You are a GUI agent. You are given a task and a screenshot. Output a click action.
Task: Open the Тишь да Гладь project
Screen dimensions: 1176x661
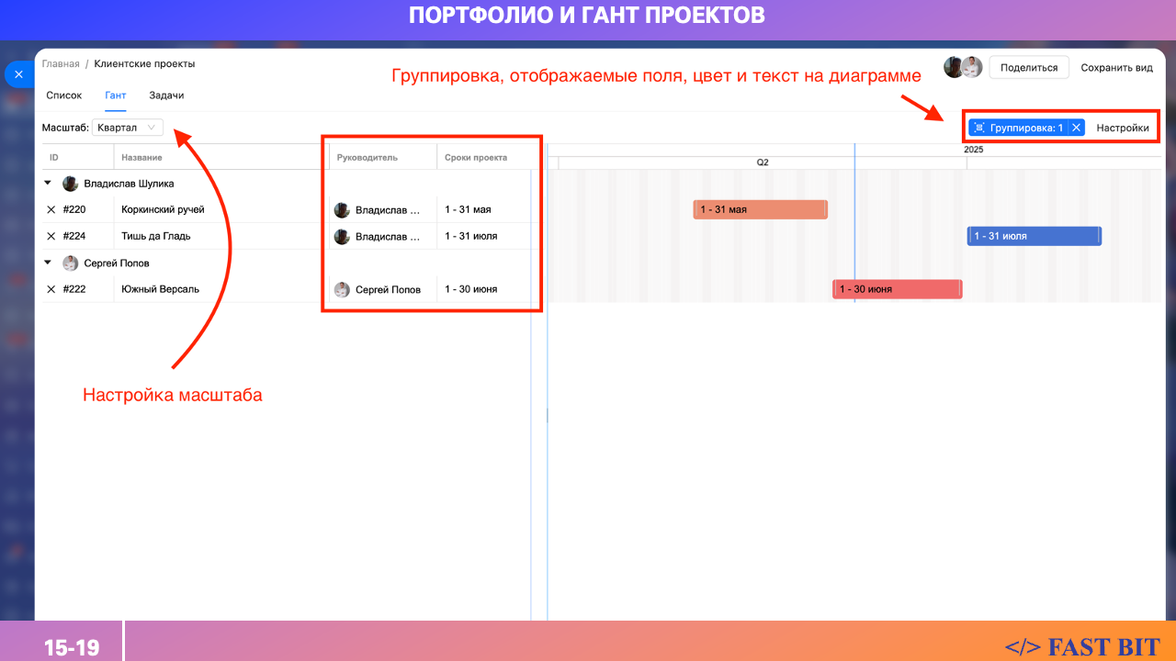[156, 236]
